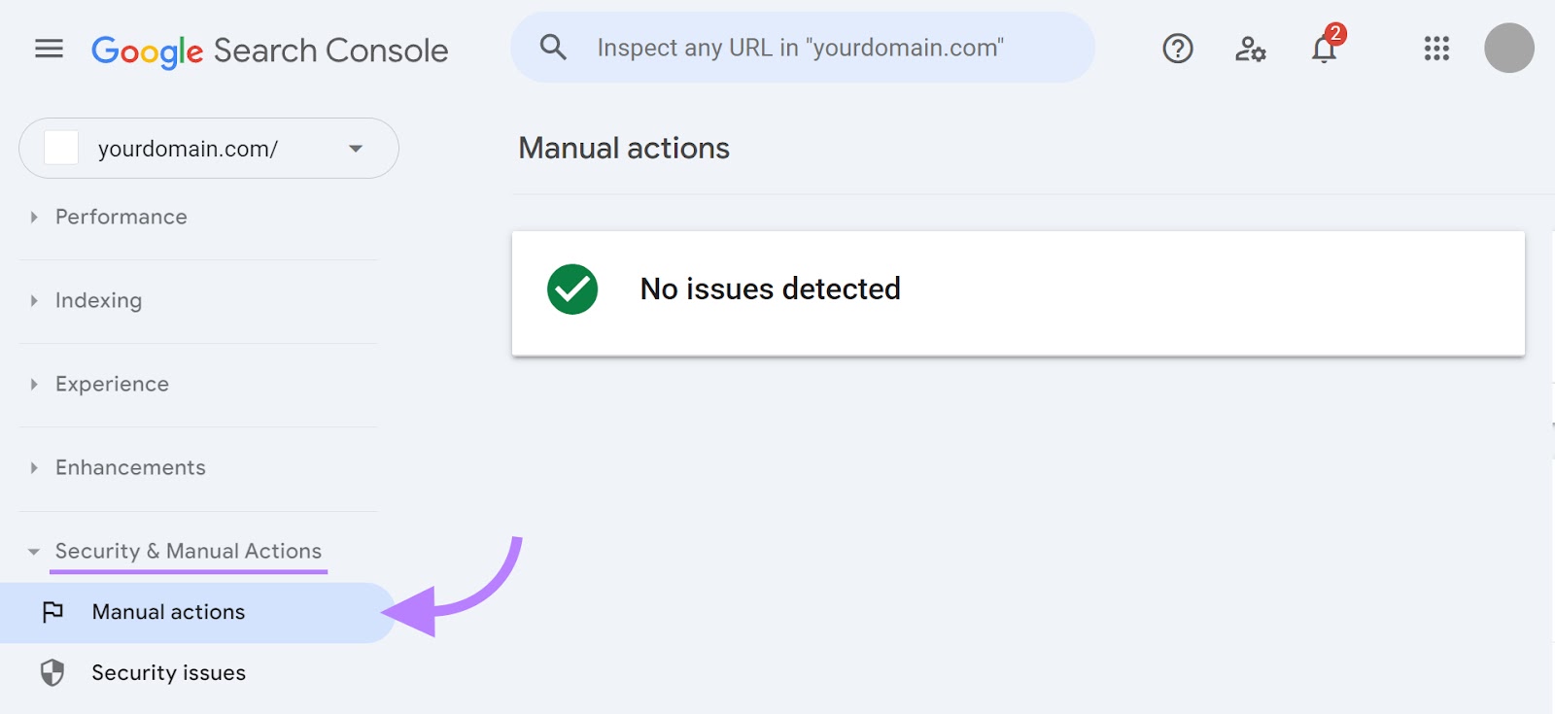
Task: Click the No issues detected card
Action: [x=1019, y=291]
